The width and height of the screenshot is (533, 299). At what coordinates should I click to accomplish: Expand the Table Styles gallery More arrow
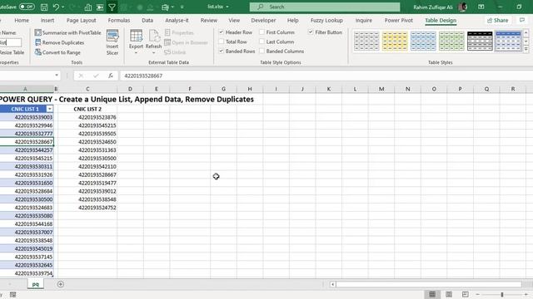coord(526,49)
